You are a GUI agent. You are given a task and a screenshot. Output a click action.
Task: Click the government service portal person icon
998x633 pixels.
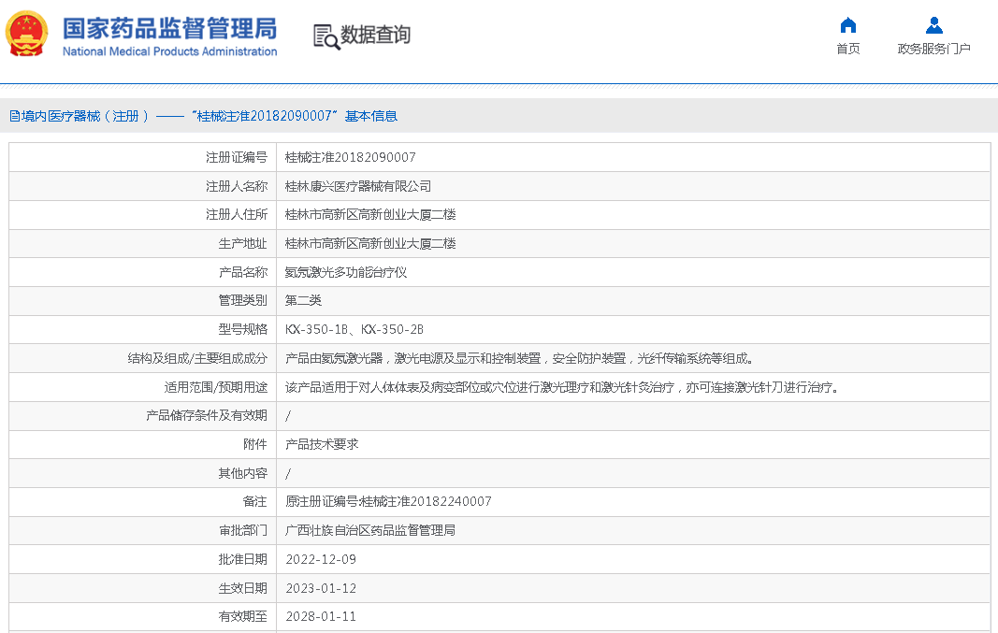coord(933,25)
